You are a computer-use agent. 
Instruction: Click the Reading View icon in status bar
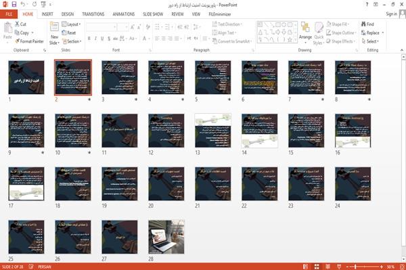[x=328, y=267]
